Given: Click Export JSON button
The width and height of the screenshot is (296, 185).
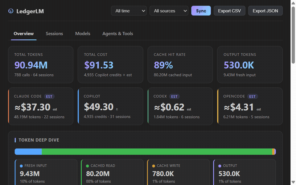Looking at the screenshot, I should click(x=265, y=11).
